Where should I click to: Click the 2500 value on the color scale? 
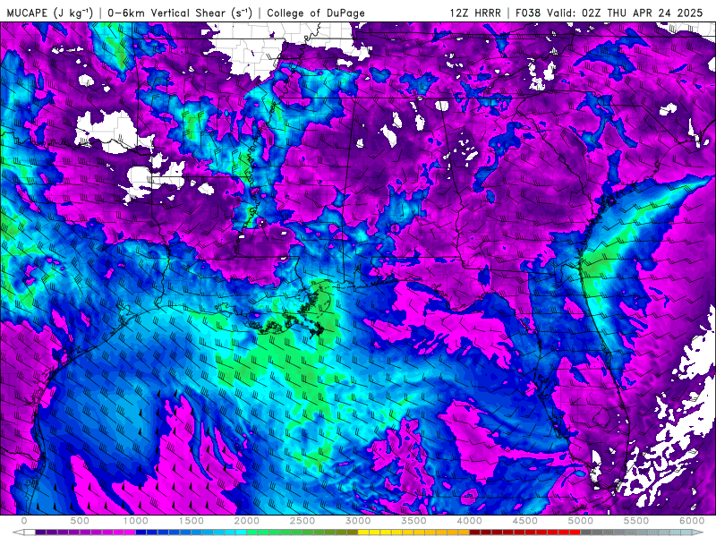click(303, 521)
